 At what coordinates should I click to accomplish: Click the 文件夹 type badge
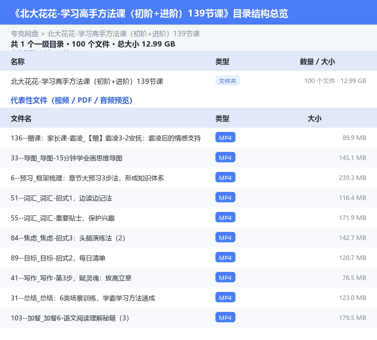pyautogui.click(x=227, y=81)
